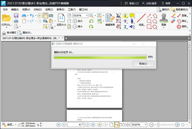
Task: Click the Zoom Out 缩小 button
Action: click(x=78, y=27)
